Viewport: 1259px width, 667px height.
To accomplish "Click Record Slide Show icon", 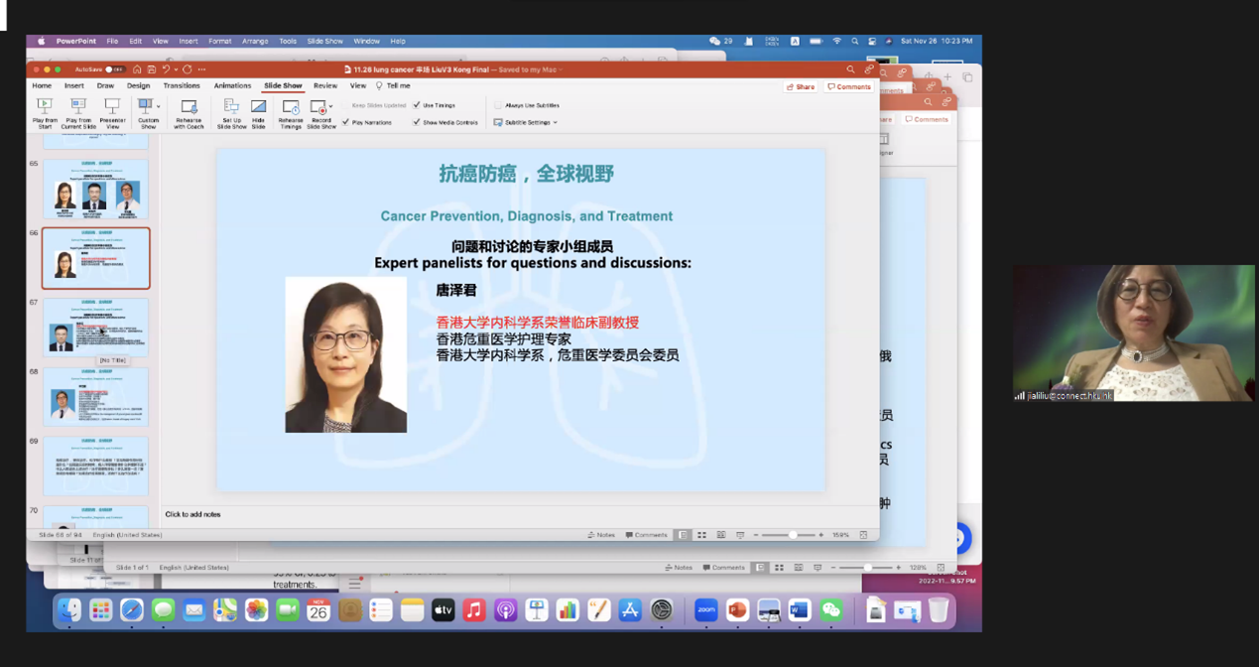I will pyautogui.click(x=318, y=106).
